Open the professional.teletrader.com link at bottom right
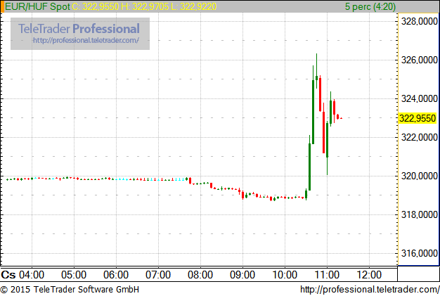Viewport: 440px width, 296px height. pyautogui.click(x=370, y=289)
